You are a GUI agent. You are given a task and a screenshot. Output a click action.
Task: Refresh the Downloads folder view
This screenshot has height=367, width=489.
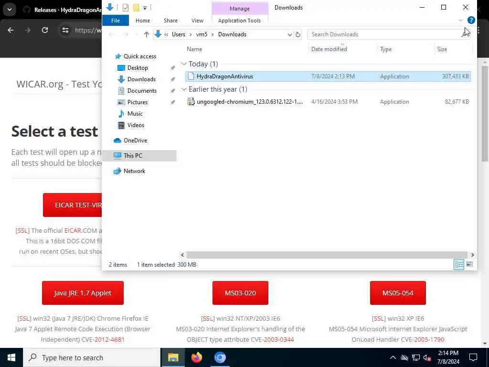coord(298,34)
